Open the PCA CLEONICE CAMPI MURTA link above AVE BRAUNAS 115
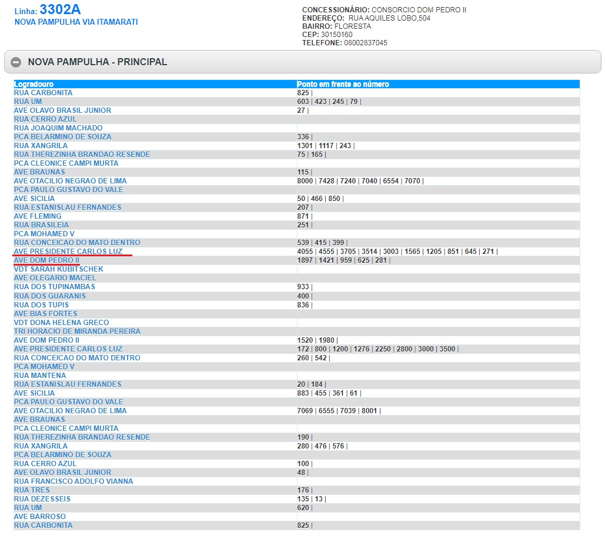 click(66, 163)
